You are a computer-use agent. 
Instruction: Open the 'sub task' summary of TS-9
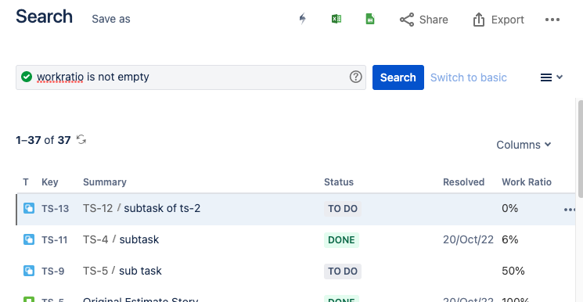(140, 271)
